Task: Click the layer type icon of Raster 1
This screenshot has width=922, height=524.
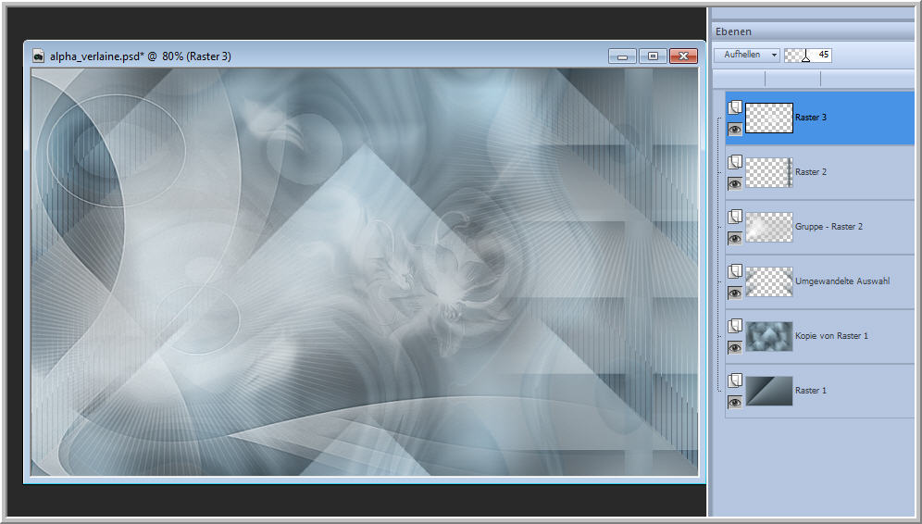Action: pos(735,381)
